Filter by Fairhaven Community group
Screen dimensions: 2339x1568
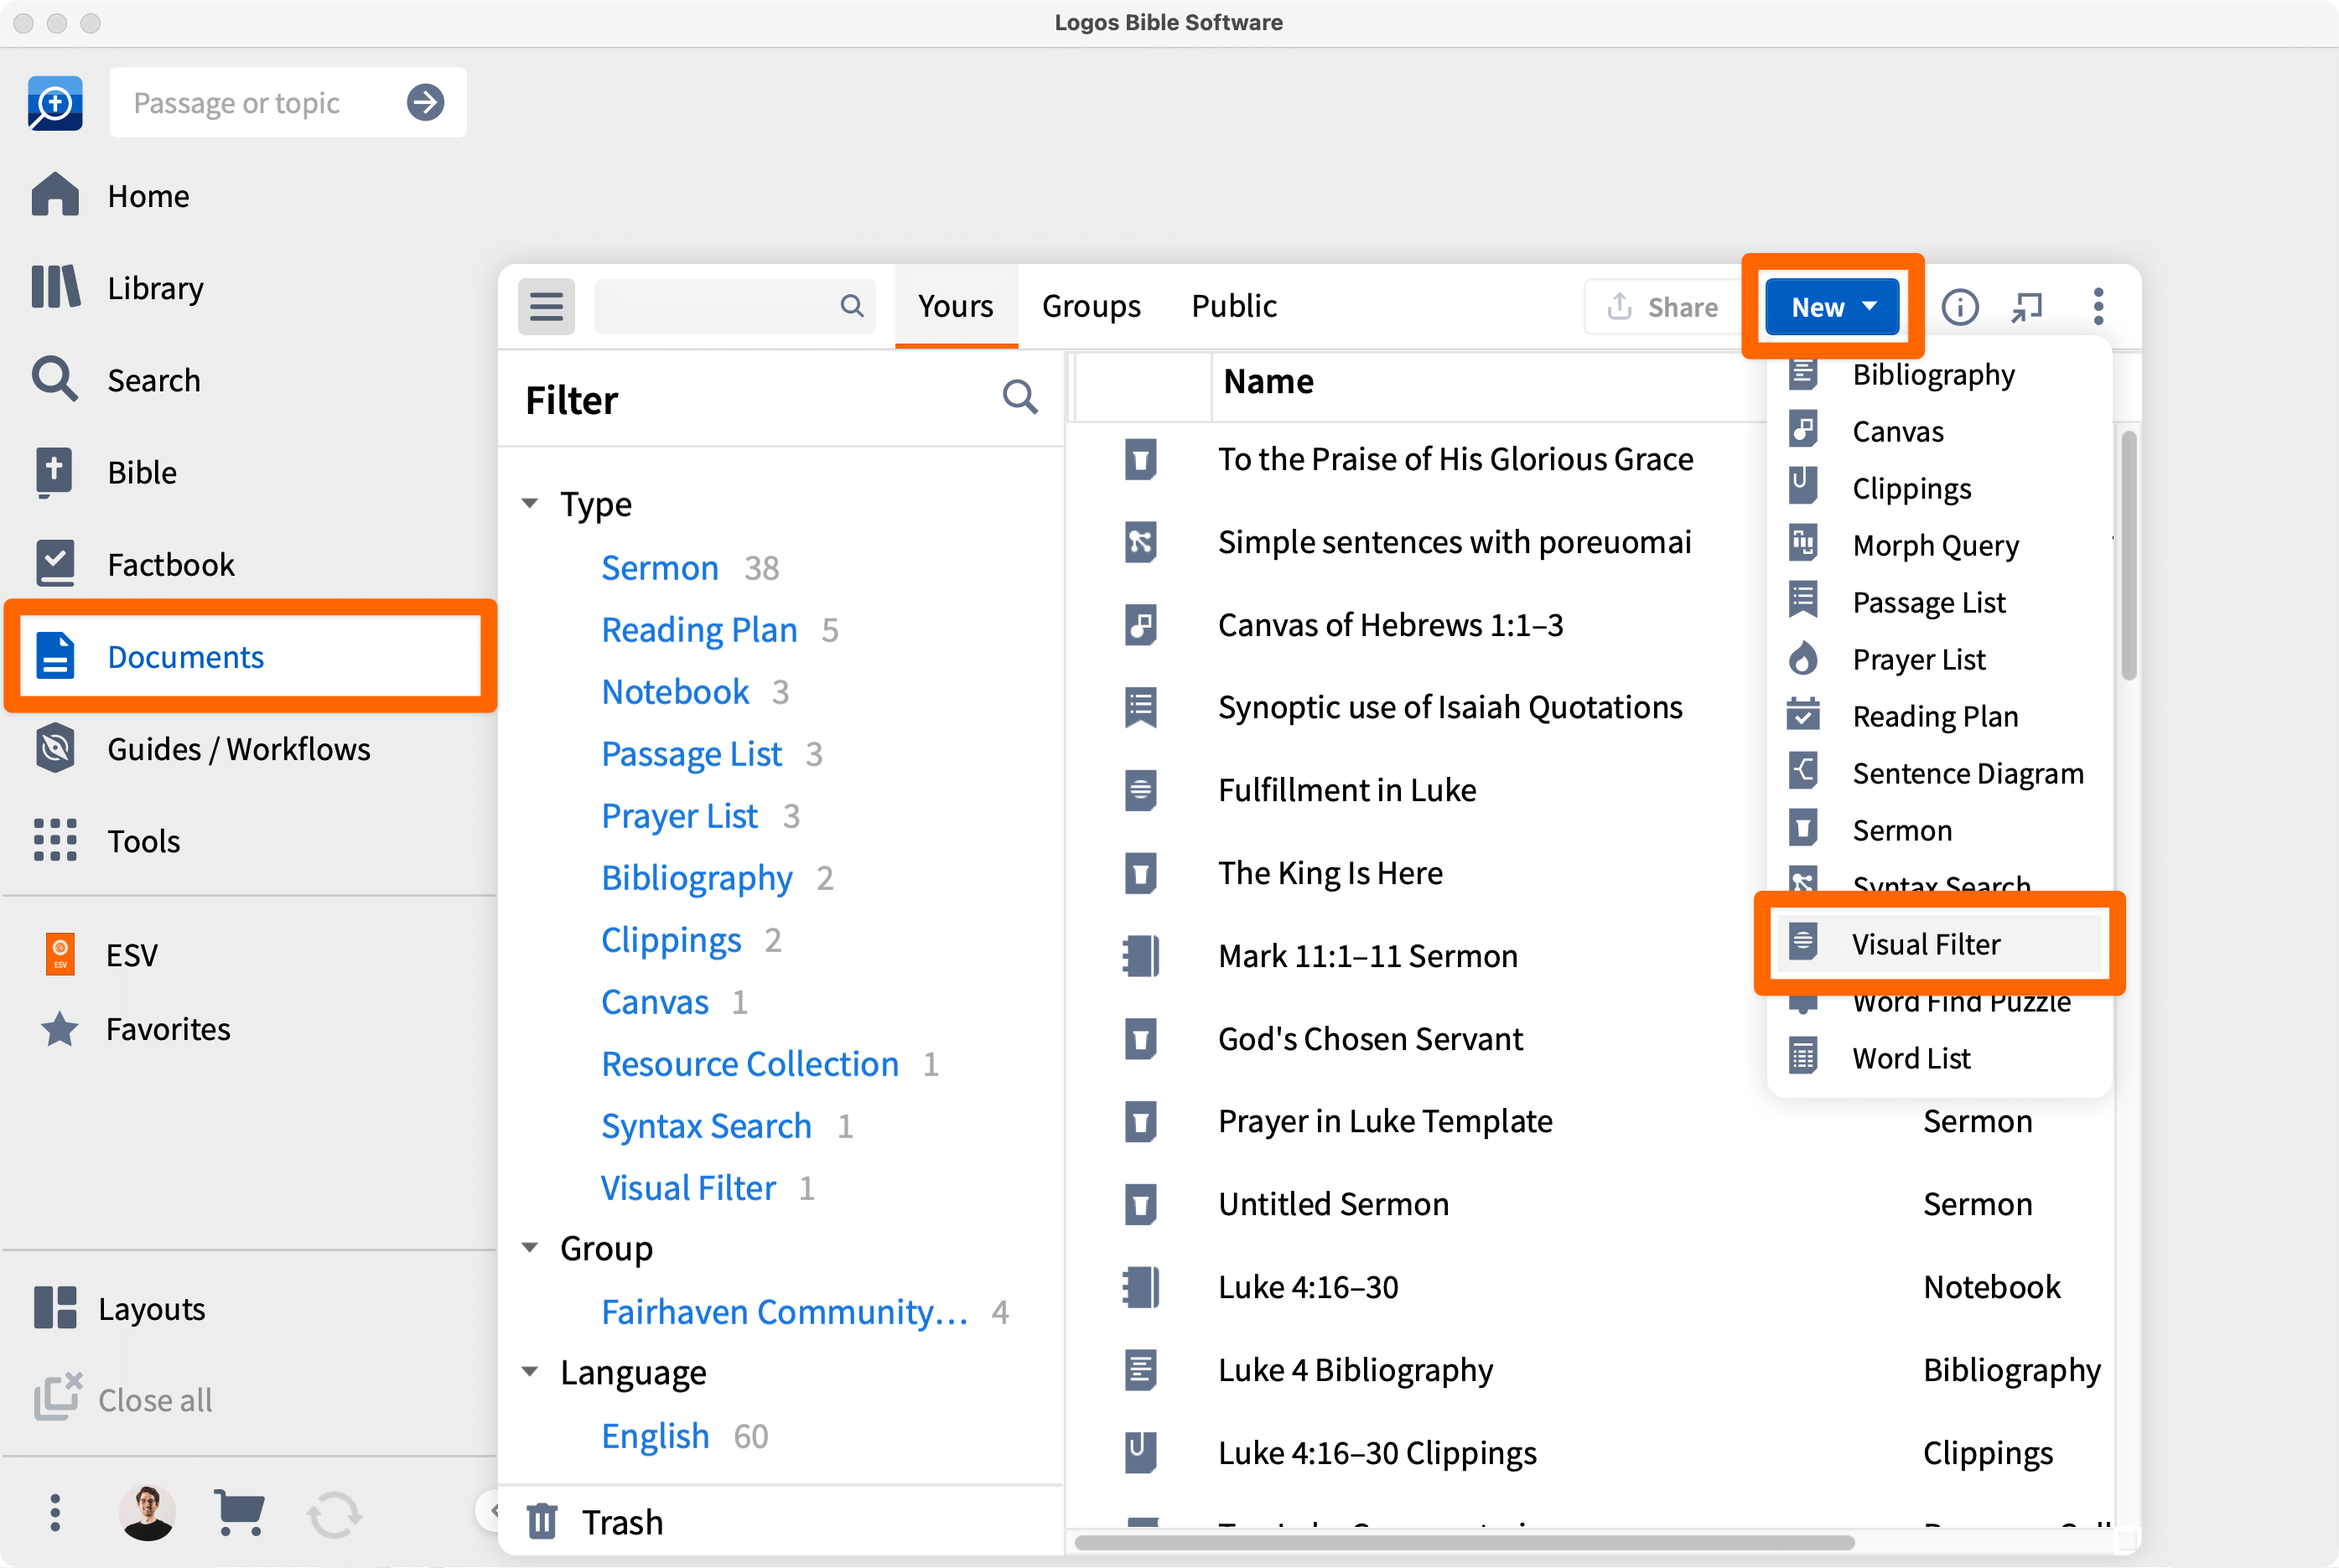[786, 1311]
